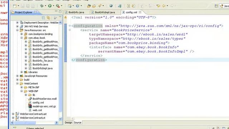Select BookPriceService.wsdl file
229x129 pixels.
[44, 99]
